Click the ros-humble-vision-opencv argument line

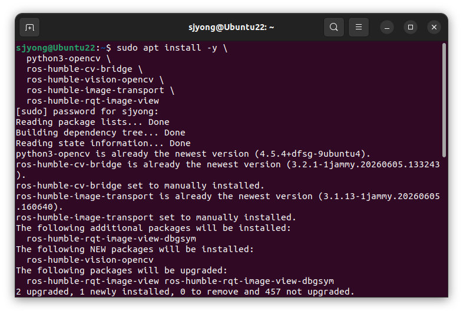click(95, 80)
